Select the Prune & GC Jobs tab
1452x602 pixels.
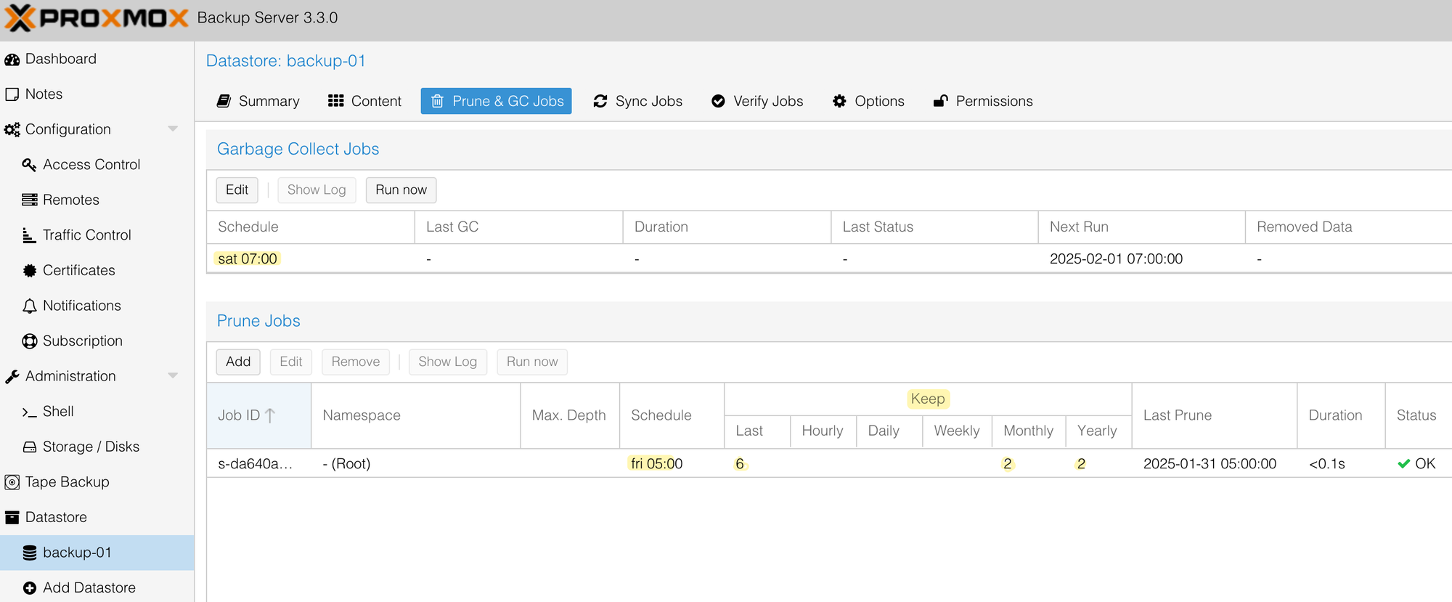(x=496, y=101)
